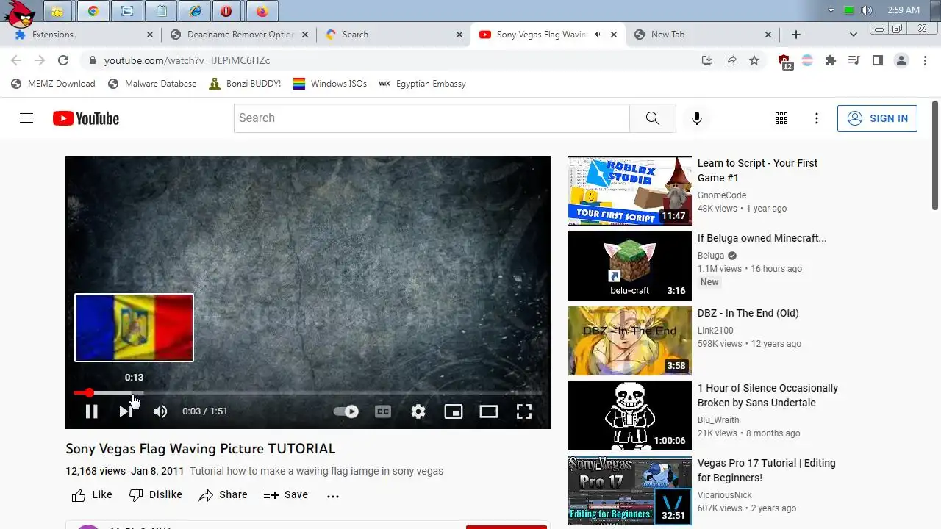This screenshot has width=941, height=529.
Task: Share the video
Action: pyautogui.click(x=223, y=495)
